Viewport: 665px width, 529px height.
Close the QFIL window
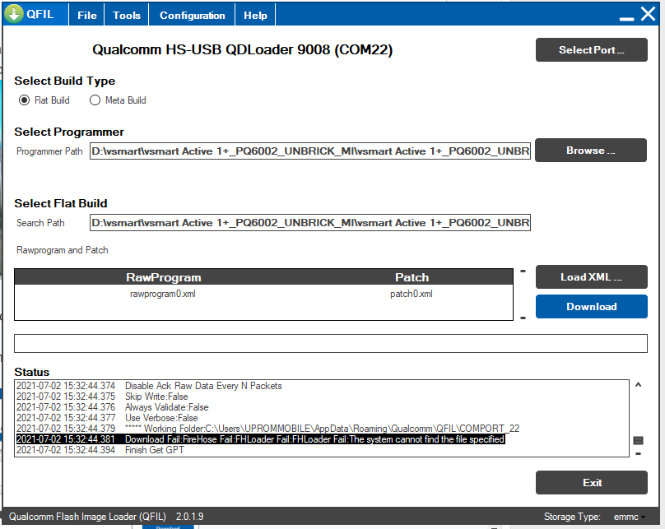tap(648, 15)
